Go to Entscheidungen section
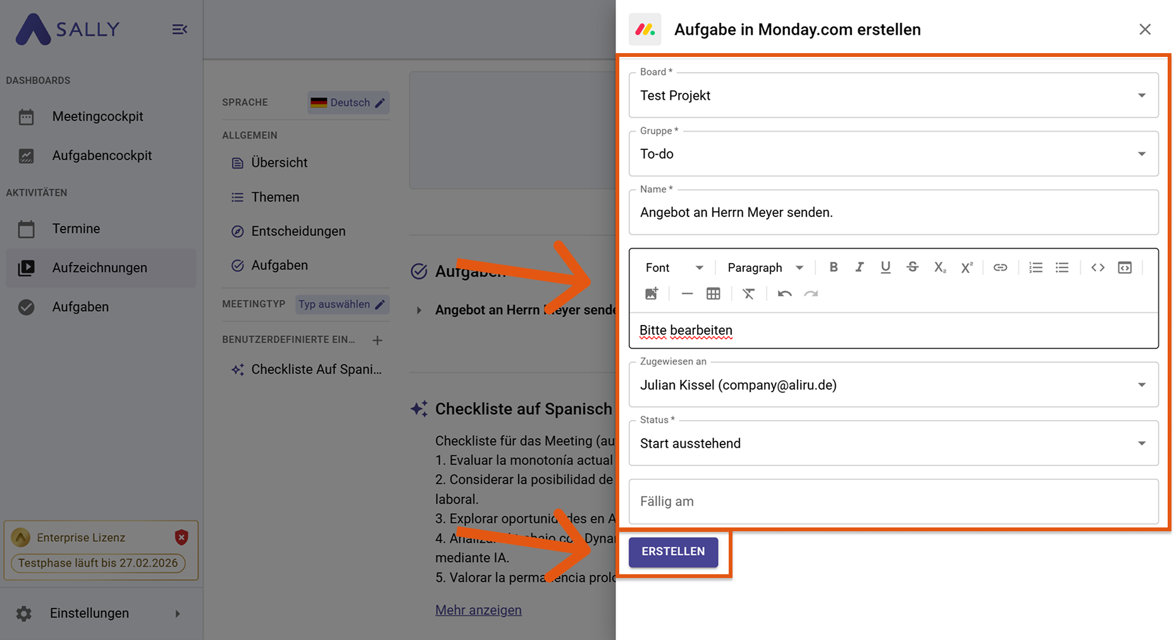This screenshot has width=1174, height=640. click(298, 231)
